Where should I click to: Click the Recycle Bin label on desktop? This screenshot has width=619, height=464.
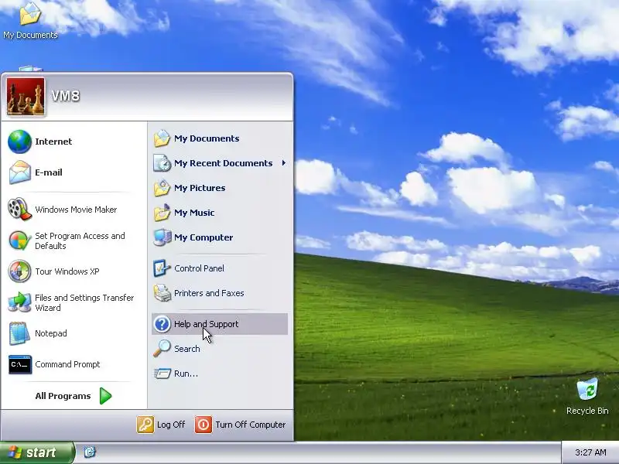point(587,411)
